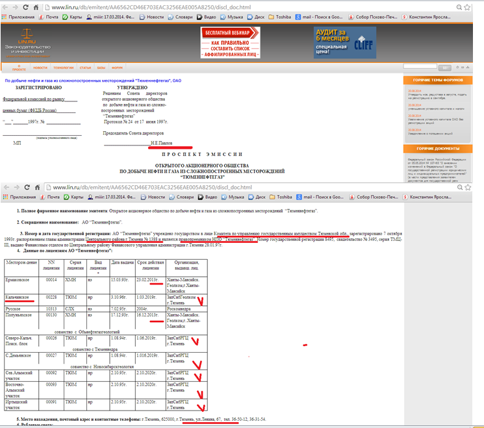
Task: Open Словари bookmark in lower bookmarks bar
Action: (181, 197)
